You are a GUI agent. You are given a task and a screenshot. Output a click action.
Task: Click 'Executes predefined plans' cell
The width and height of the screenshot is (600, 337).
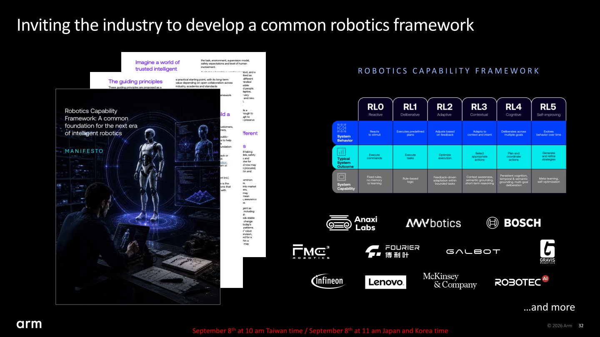point(410,133)
